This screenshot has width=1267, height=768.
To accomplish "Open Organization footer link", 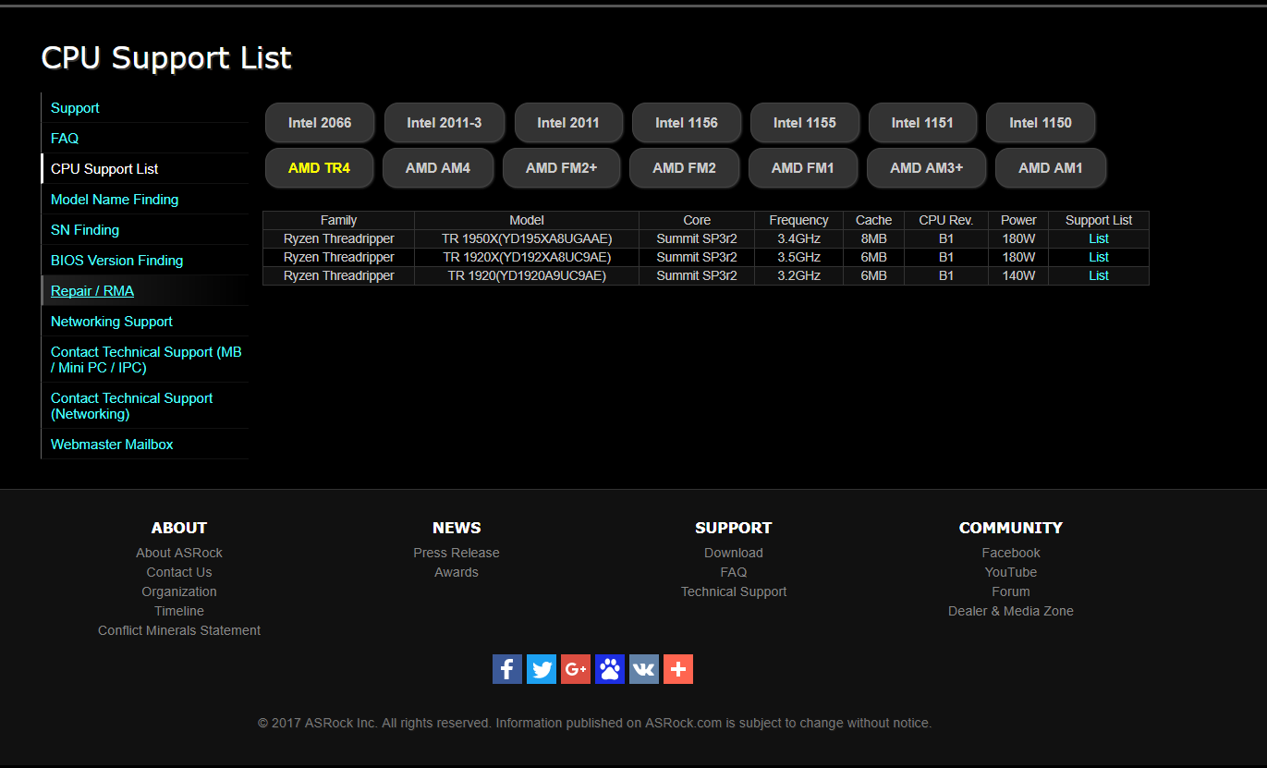I will click(x=179, y=591).
